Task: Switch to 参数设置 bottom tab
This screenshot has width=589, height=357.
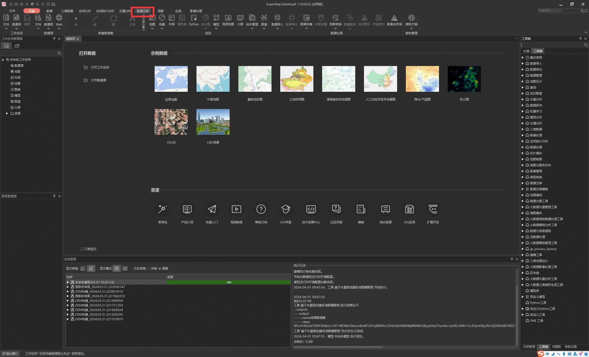Action: pos(571,347)
